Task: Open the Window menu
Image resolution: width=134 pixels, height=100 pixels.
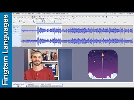Action: [x=63, y=13]
